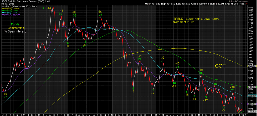The height and width of the screenshot is (116, 257).
Task: Click the 1361.46 MA(200) price axis tag
Action: 251,66
